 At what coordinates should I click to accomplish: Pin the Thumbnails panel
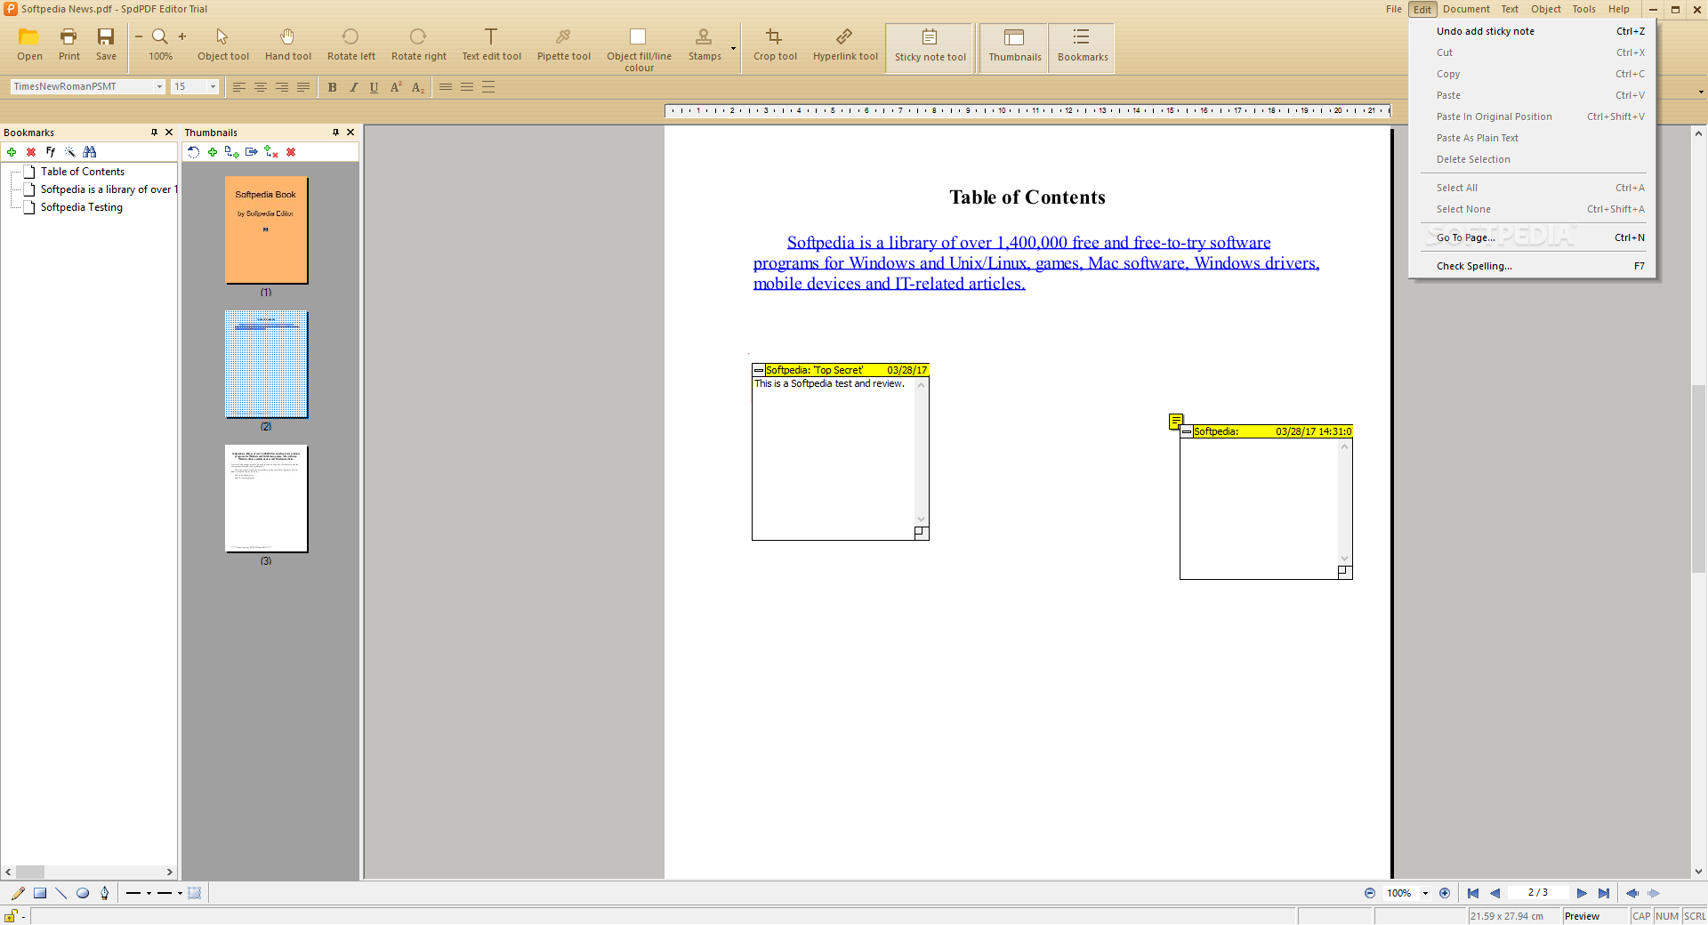(335, 133)
